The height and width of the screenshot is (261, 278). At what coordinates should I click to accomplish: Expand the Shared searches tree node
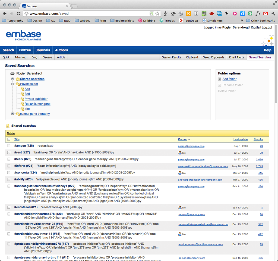pyautogui.click(x=12, y=79)
